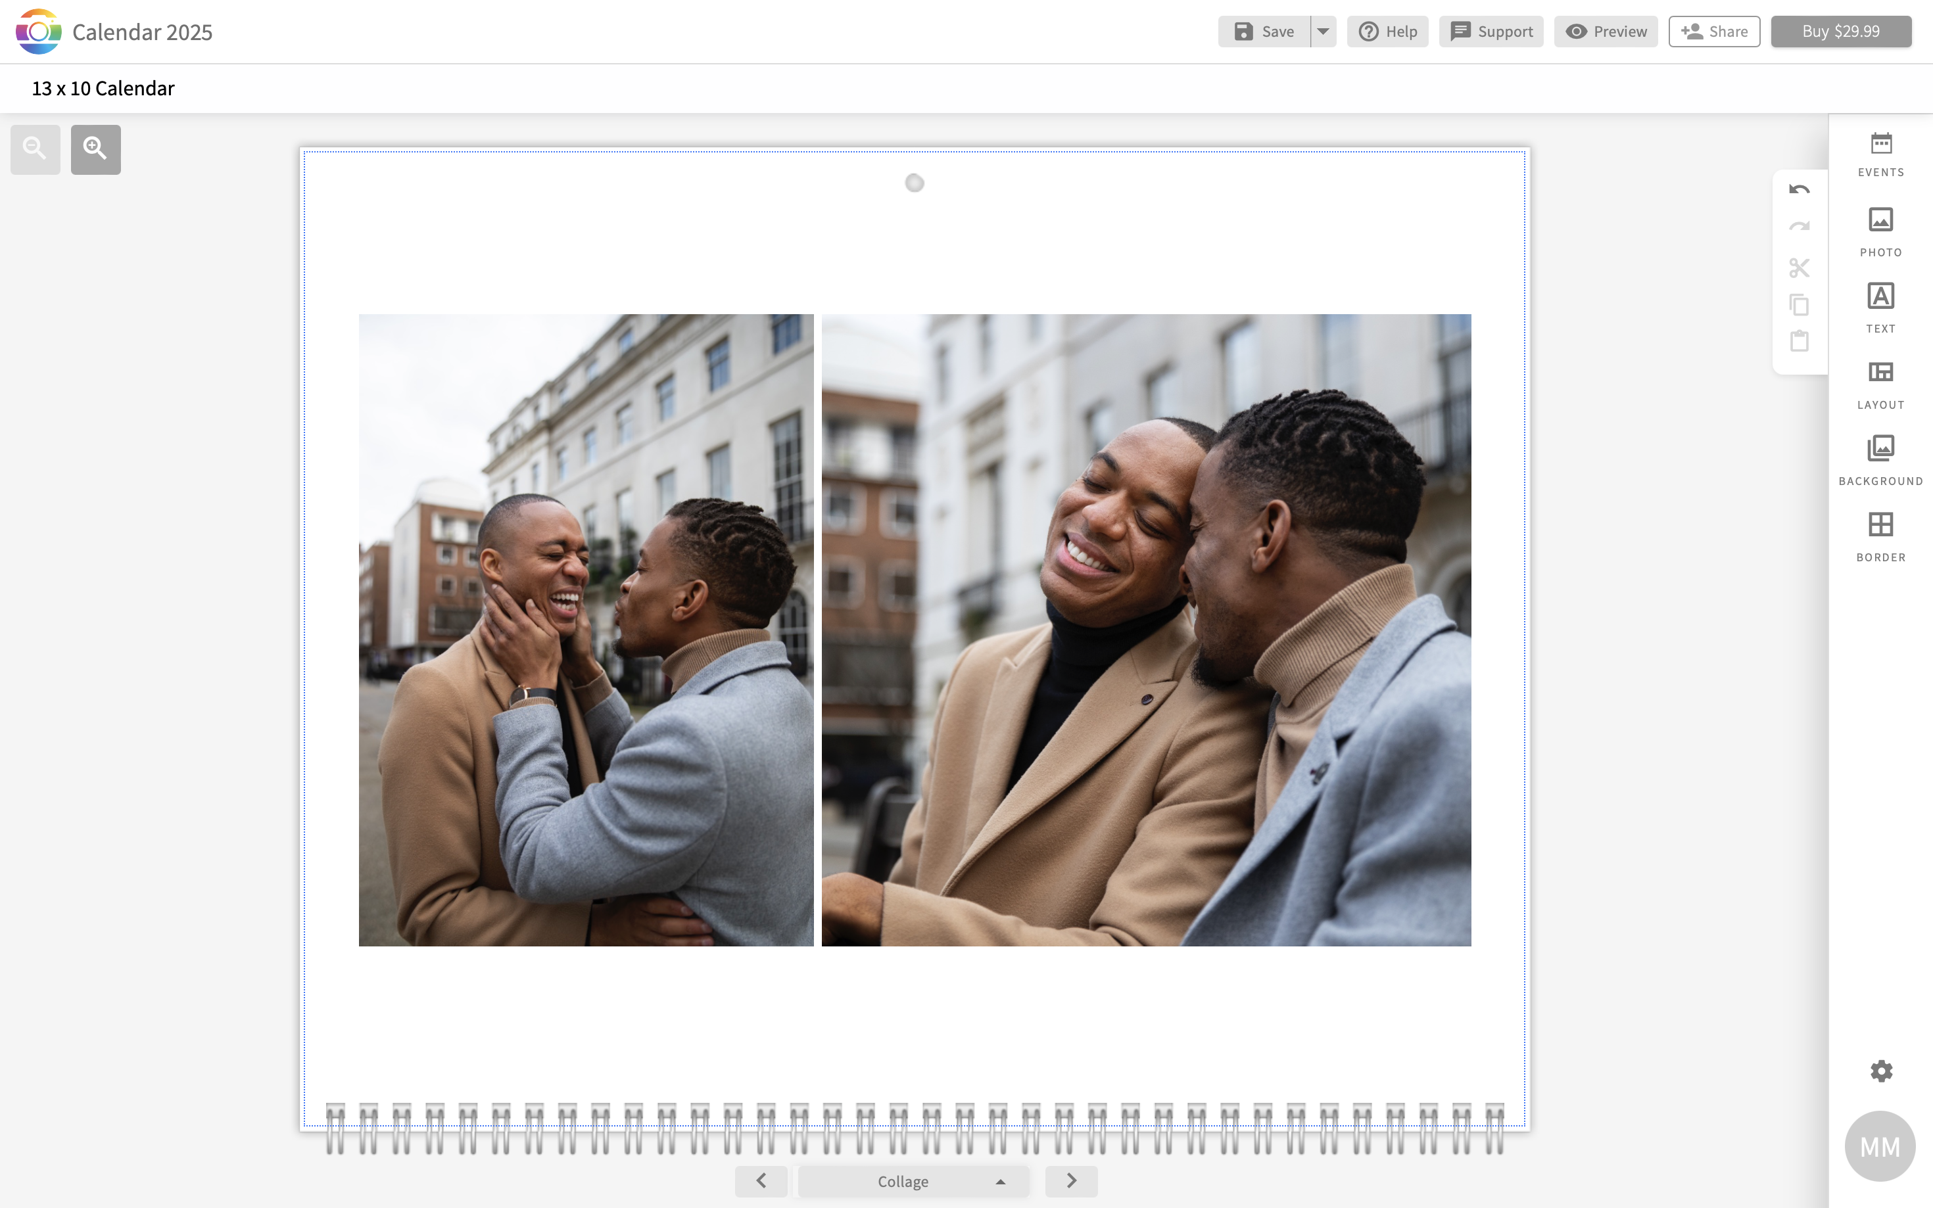Viewport: 1933px width, 1208px height.
Task: Click the paste clipboard icon
Action: click(1799, 341)
